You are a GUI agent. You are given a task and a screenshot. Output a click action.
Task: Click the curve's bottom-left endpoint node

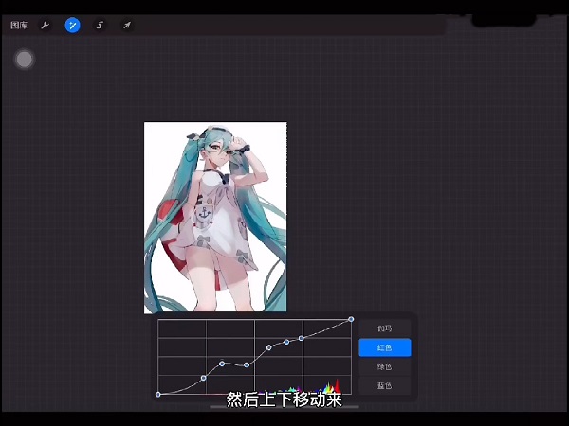[158, 394]
